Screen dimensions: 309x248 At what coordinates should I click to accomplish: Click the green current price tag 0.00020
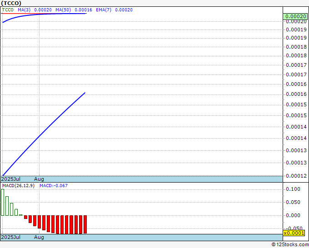(295, 16)
